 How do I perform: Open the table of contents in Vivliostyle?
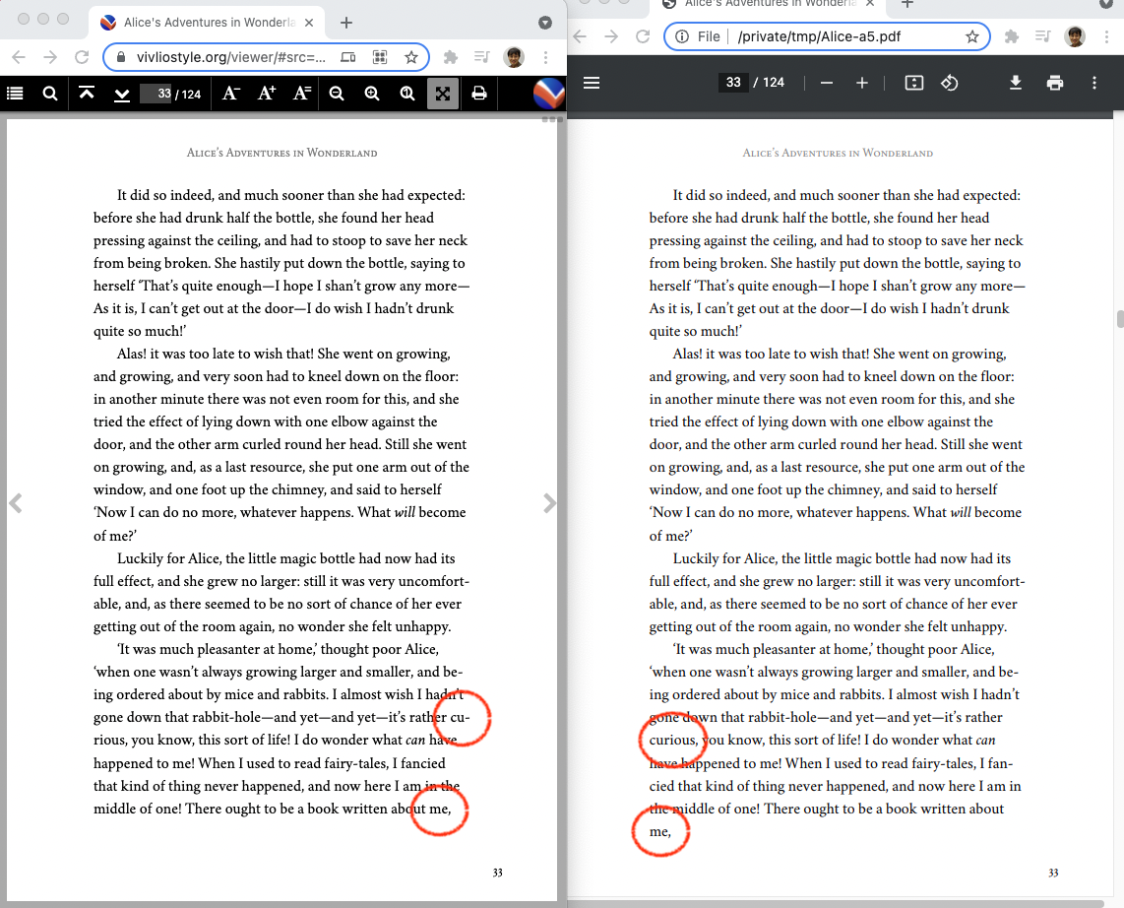coord(15,94)
